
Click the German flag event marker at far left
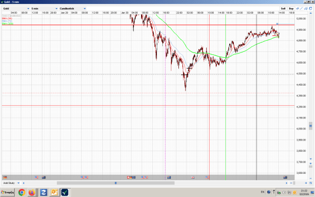[x=5, y=177]
